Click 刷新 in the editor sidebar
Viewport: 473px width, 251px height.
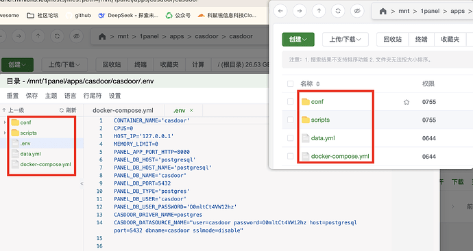(x=68, y=110)
